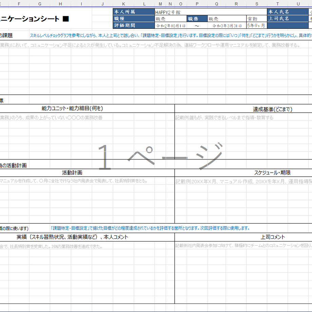Viewport: 312px width, 312px height.
Task: Click the 社内発表会で発表して example text cell
Action: click(74, 181)
